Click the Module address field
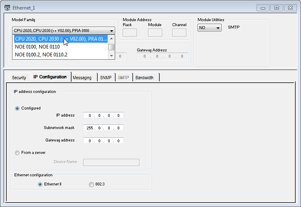 tap(155, 32)
